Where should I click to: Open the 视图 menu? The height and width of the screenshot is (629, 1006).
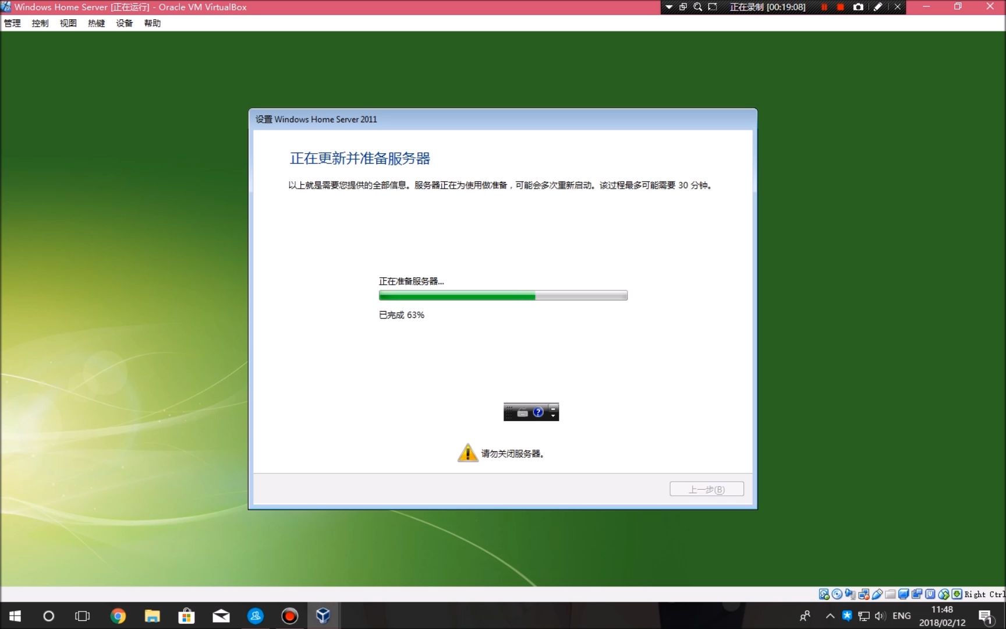pyautogui.click(x=68, y=23)
